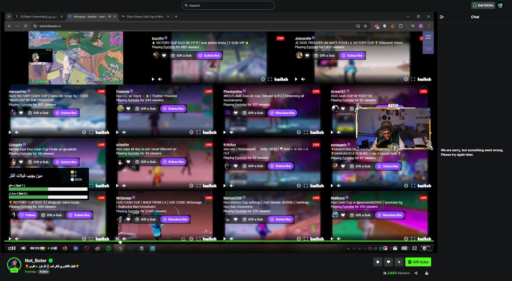Image resolution: width=512 pixels, height=281 pixels.
Task: Click the Kick search field
Action: 228,6
